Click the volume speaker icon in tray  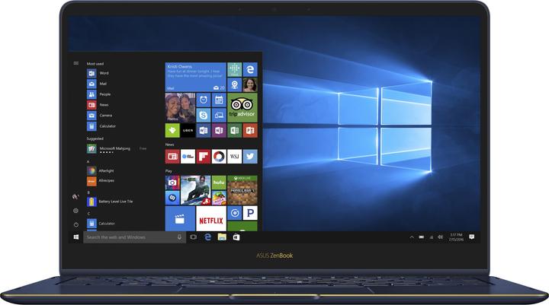tap(441, 237)
